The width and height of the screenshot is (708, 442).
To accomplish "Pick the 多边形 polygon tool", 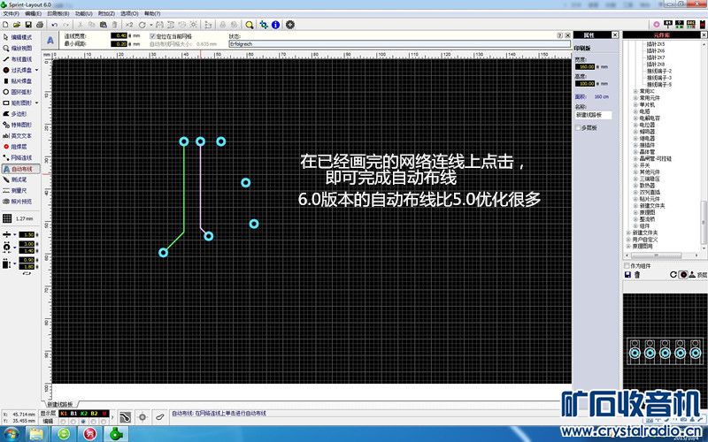I will coord(19,114).
